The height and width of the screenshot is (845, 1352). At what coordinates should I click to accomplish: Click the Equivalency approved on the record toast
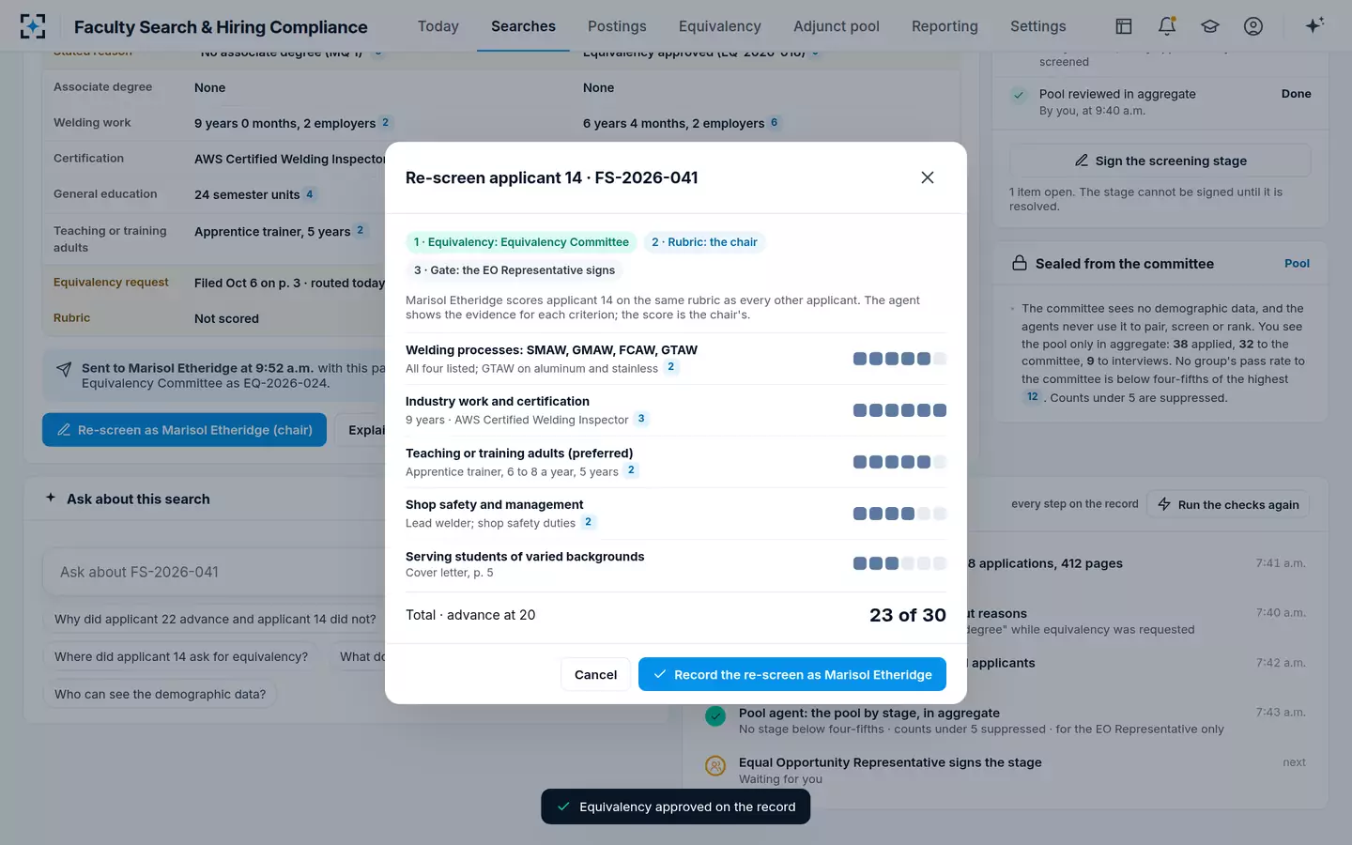[x=676, y=807]
